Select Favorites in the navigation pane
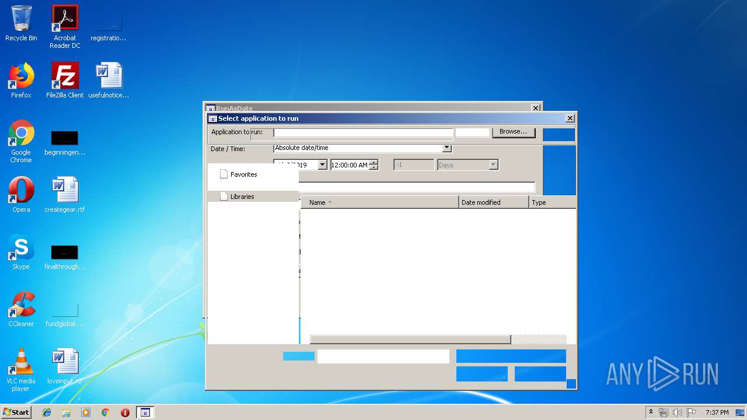Screen dimensions: 747x420 [x=244, y=174]
